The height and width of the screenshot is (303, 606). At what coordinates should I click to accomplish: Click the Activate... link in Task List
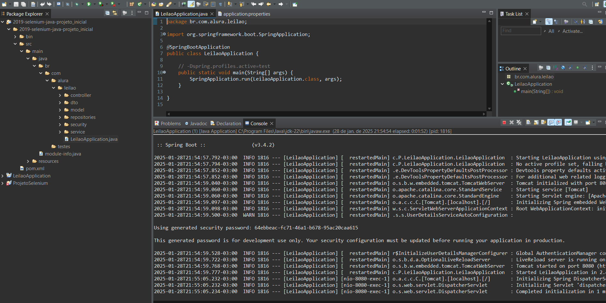572,31
